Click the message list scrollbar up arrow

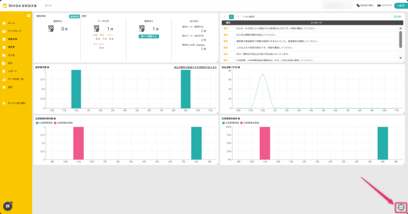[400, 28]
